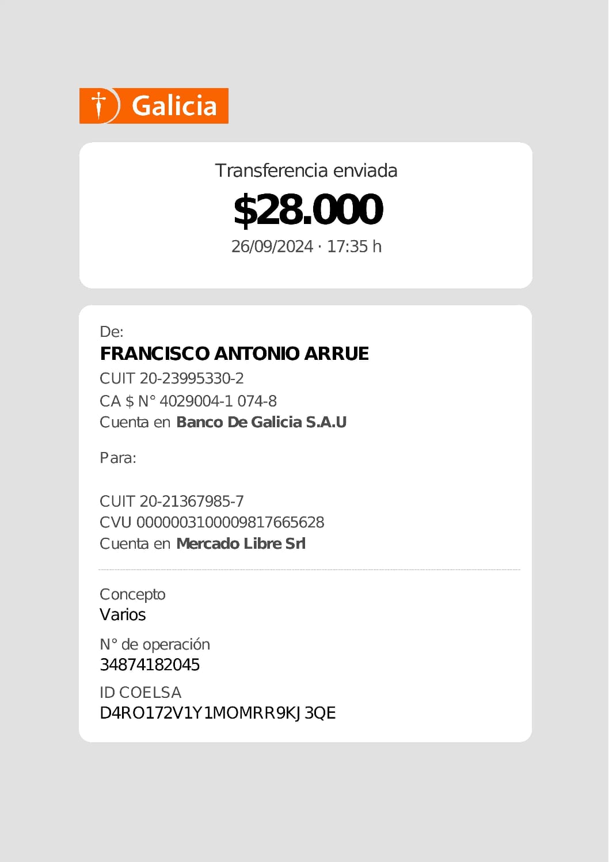Click the De: sender label
The width and height of the screenshot is (609, 862).
pyautogui.click(x=112, y=332)
